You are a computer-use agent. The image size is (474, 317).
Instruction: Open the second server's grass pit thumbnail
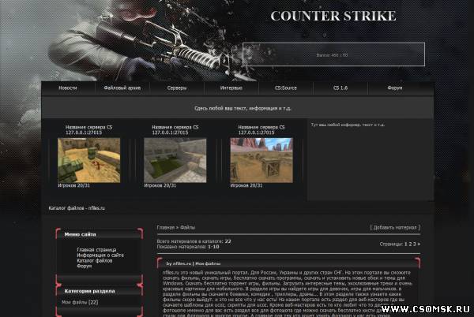pos(175,160)
